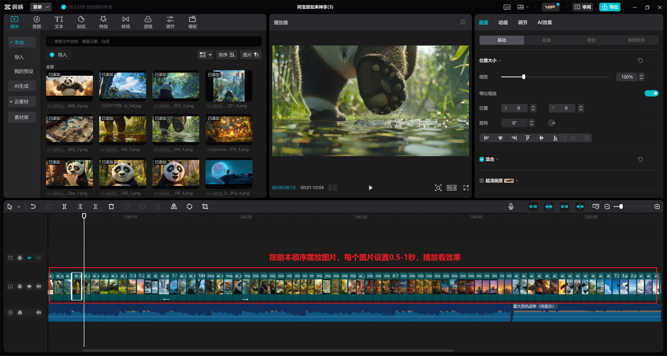
Task: Switch to the 调节 tab in right panel
Action: pos(522,23)
